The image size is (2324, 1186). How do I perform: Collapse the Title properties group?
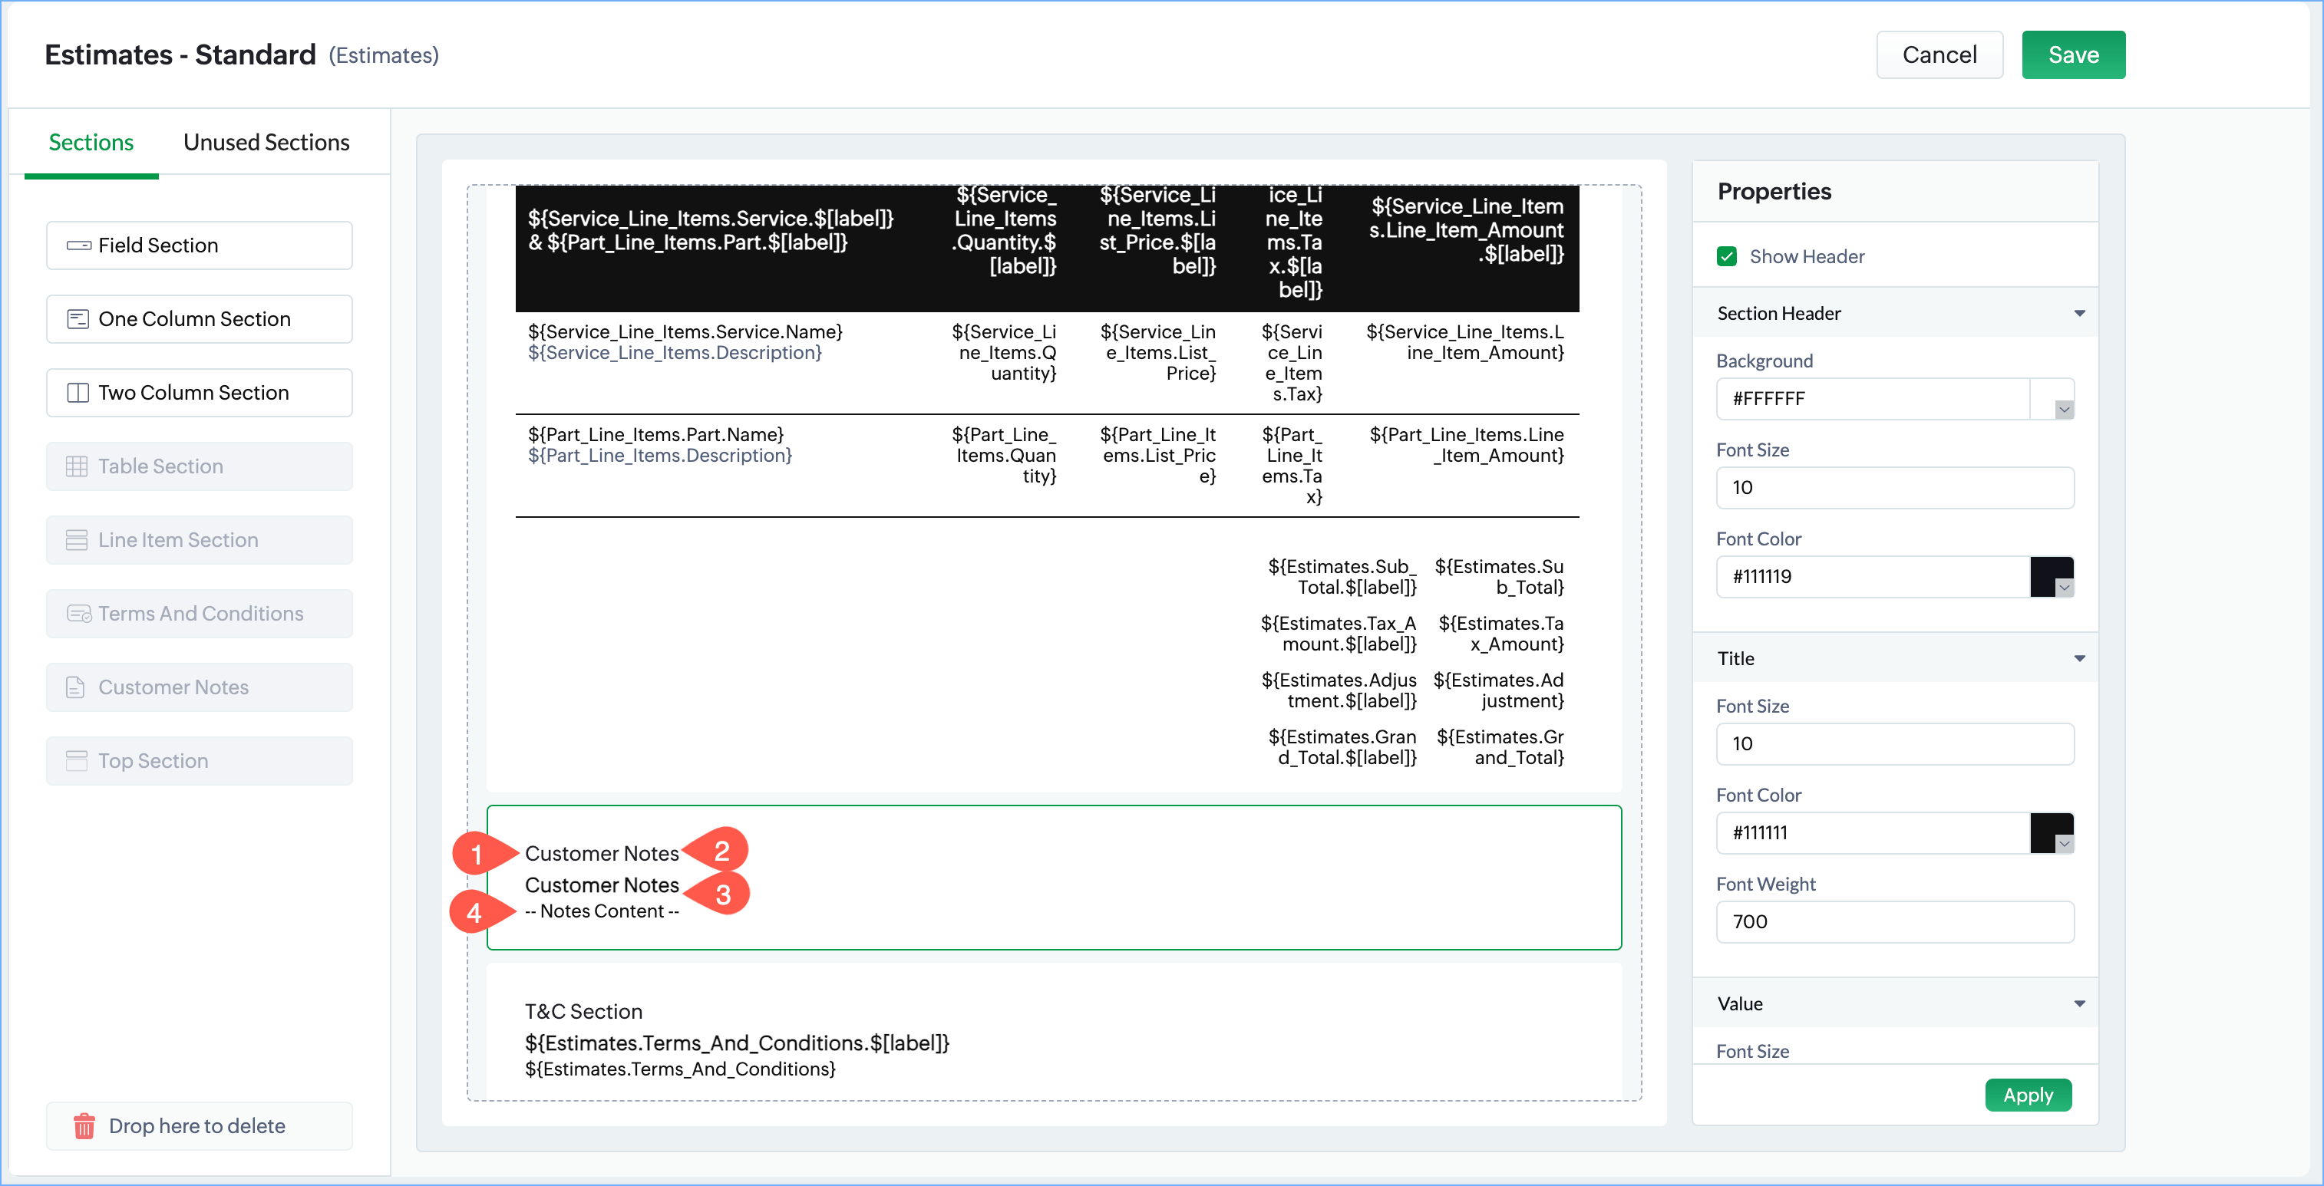(2079, 658)
